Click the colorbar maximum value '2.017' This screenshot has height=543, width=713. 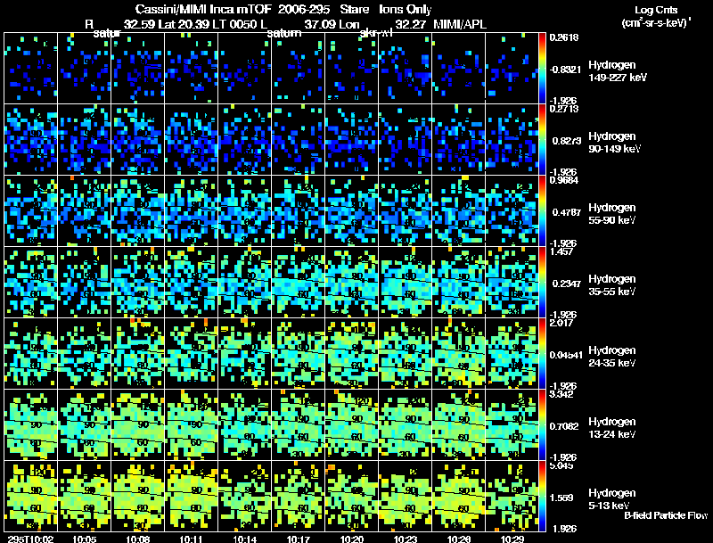tap(561, 323)
